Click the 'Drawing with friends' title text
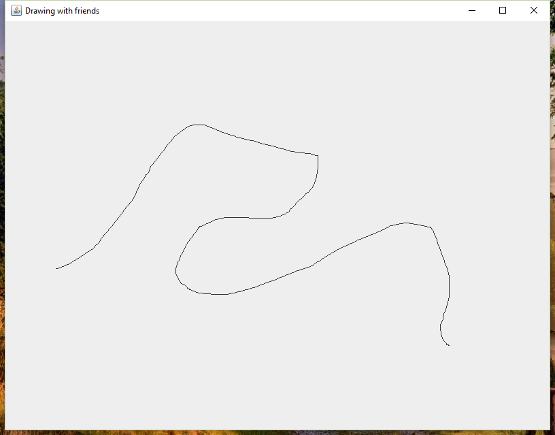 pos(62,10)
